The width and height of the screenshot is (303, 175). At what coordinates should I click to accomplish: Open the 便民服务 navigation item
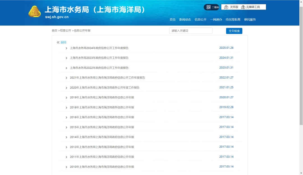[250, 20]
